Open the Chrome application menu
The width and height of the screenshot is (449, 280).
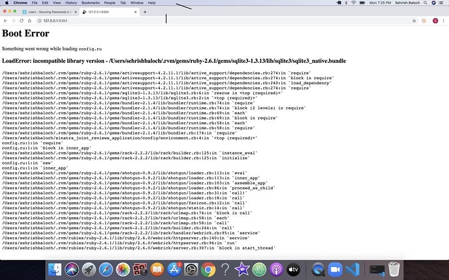20,3
